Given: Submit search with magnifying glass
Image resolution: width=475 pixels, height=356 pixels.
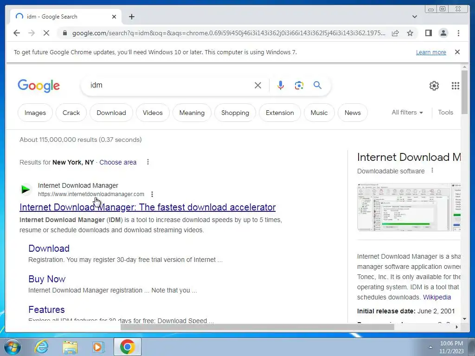Looking at the screenshot, I should (x=317, y=85).
